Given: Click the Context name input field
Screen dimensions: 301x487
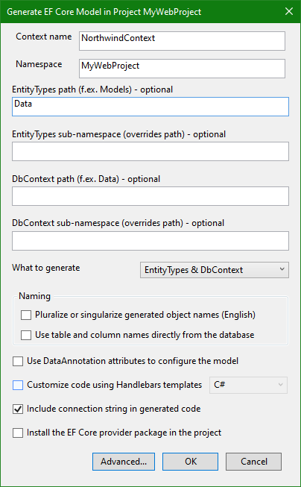Looking at the screenshot, I should point(182,41).
